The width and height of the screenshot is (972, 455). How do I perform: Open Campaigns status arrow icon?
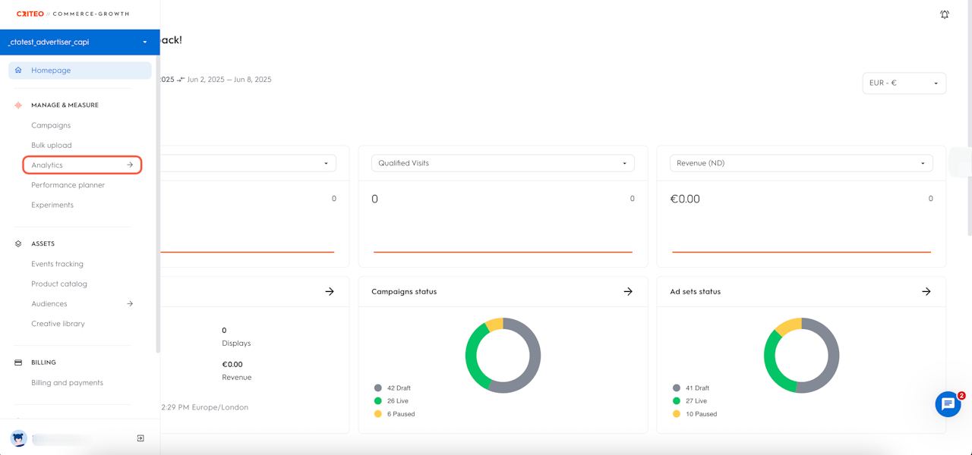pyautogui.click(x=628, y=291)
